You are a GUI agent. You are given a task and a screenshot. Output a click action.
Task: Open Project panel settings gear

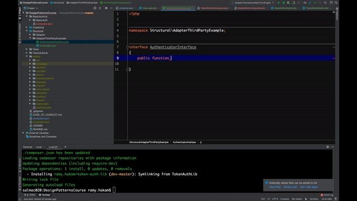[106, 8]
